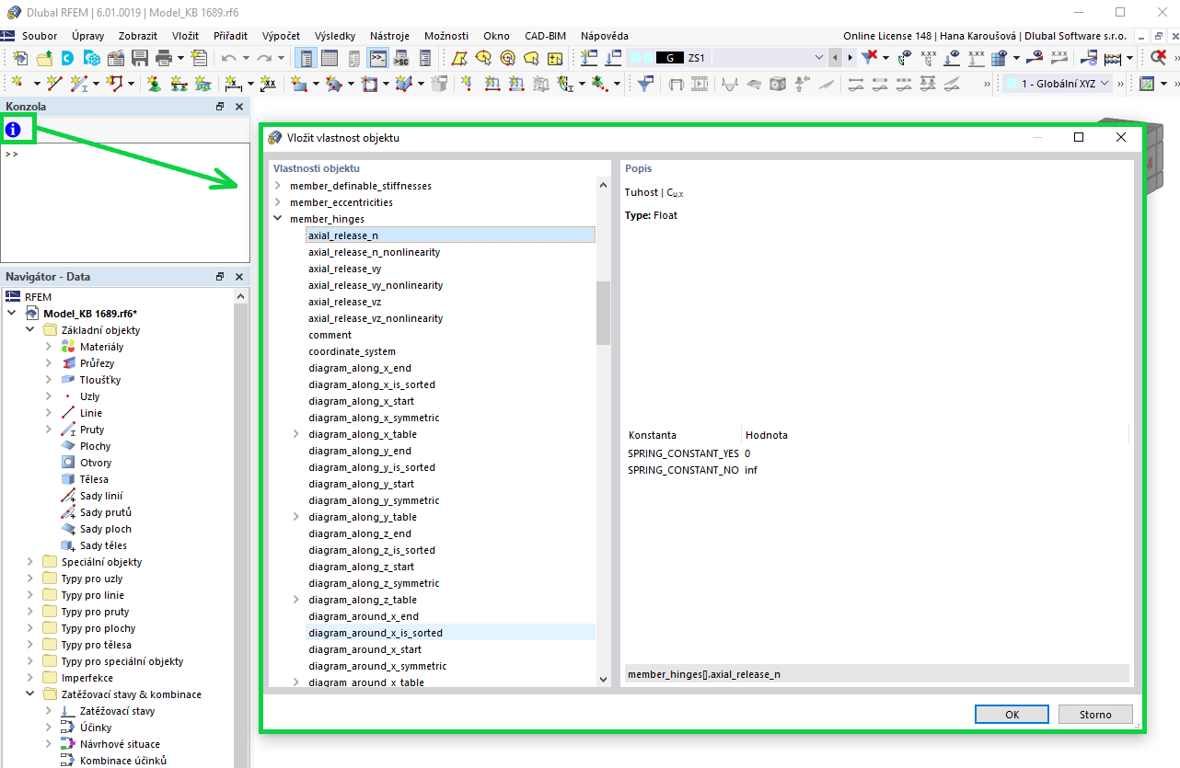This screenshot has height=768, width=1180.
Task: Click the dimension measurement tool icon
Action: pos(234,84)
